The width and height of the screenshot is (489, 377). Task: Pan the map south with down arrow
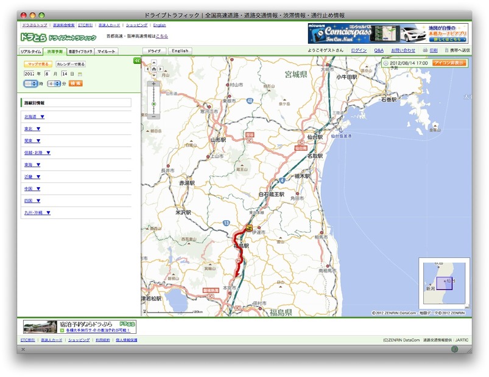(153, 75)
